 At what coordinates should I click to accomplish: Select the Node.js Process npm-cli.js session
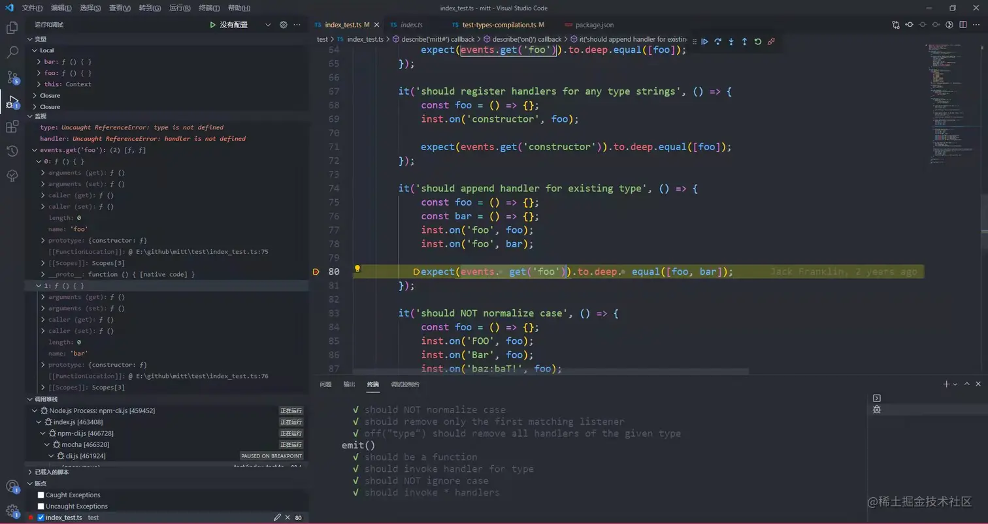(167, 410)
